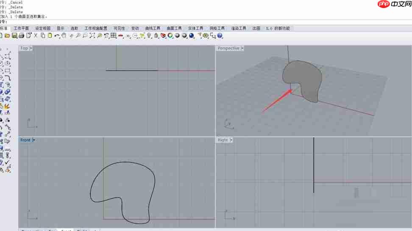Activate the Perspective viewport title label
Image resolution: width=412 pixels, height=231 pixels.
pyautogui.click(x=228, y=49)
